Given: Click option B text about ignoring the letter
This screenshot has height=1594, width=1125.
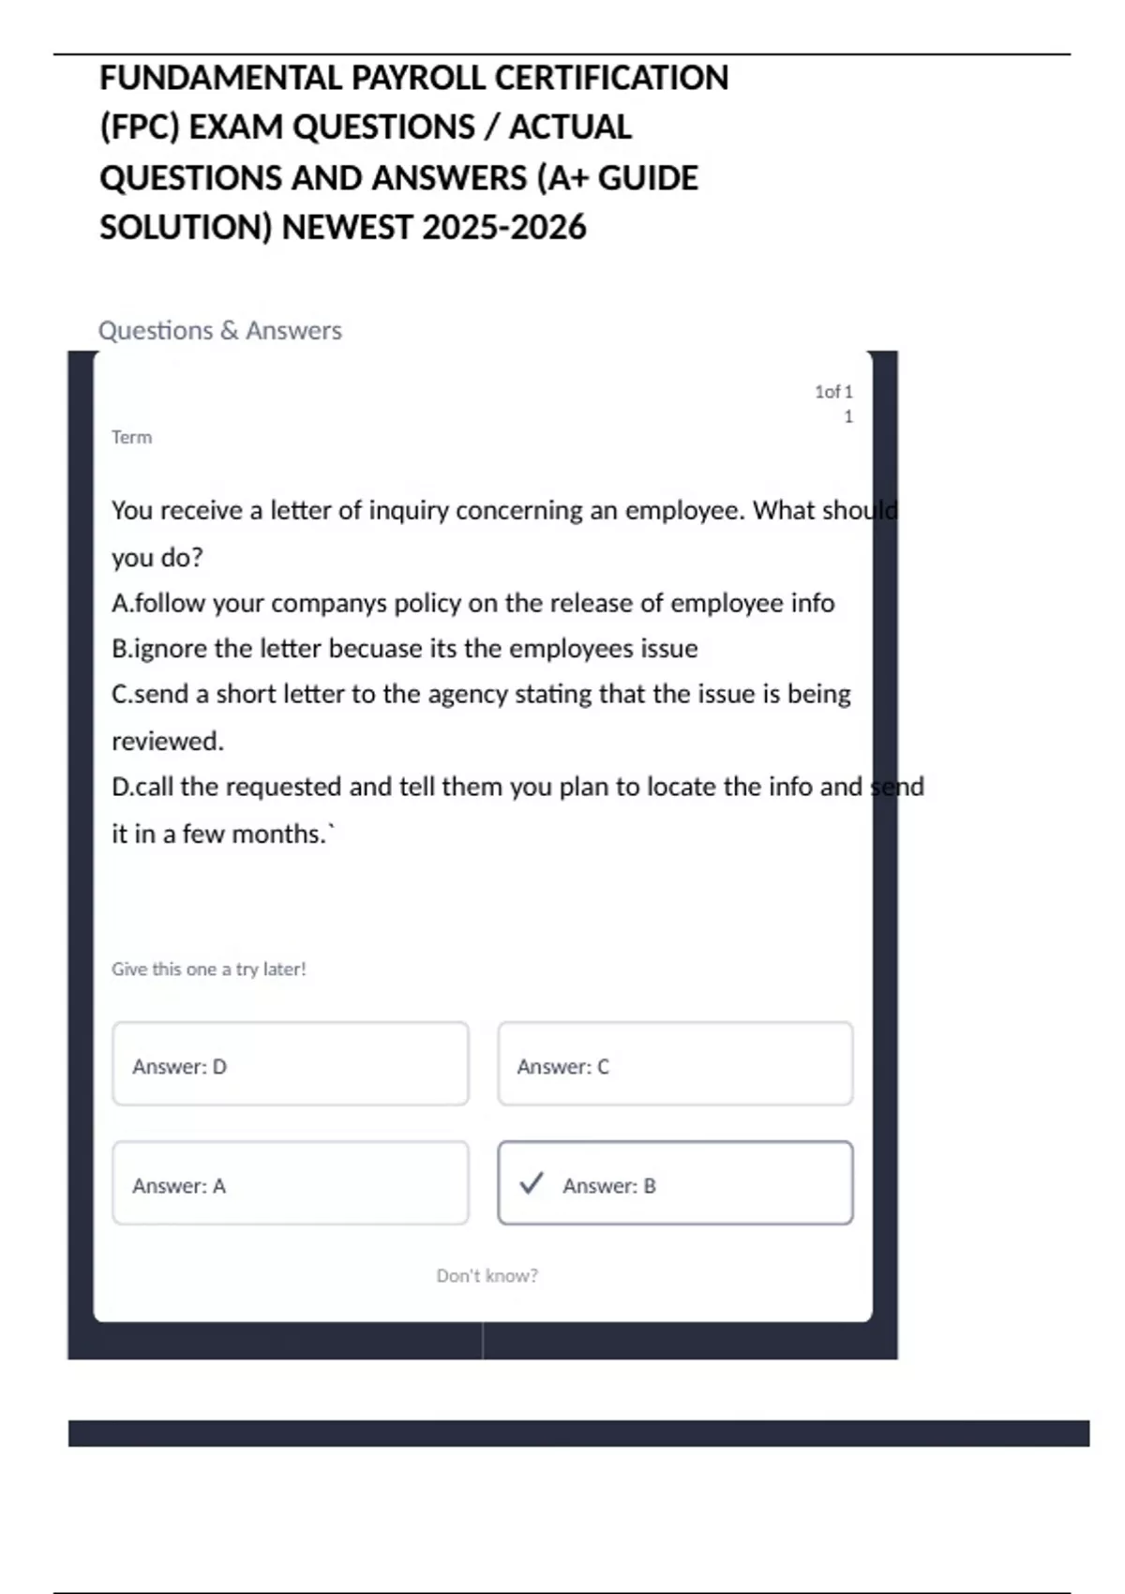Looking at the screenshot, I should pyautogui.click(x=404, y=649).
